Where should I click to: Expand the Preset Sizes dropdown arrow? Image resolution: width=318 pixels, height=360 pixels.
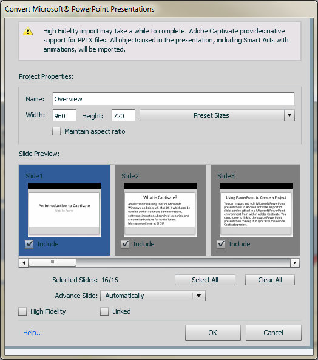pos(289,115)
